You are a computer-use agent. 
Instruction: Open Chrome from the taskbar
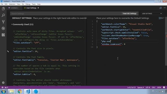point(20,92)
